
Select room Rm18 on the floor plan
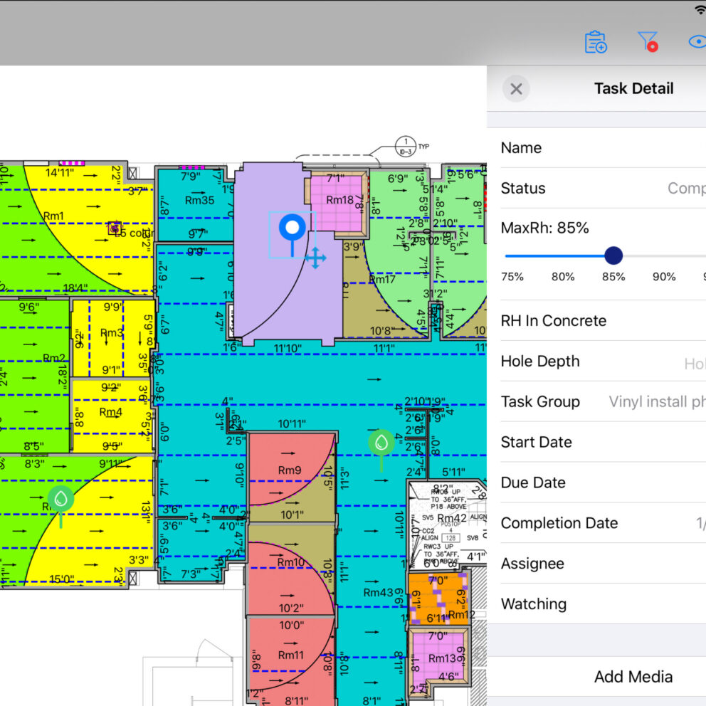coord(339,201)
